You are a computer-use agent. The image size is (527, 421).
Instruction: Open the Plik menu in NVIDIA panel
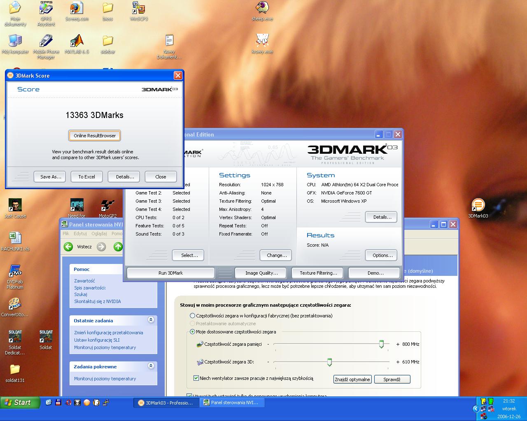pos(66,234)
